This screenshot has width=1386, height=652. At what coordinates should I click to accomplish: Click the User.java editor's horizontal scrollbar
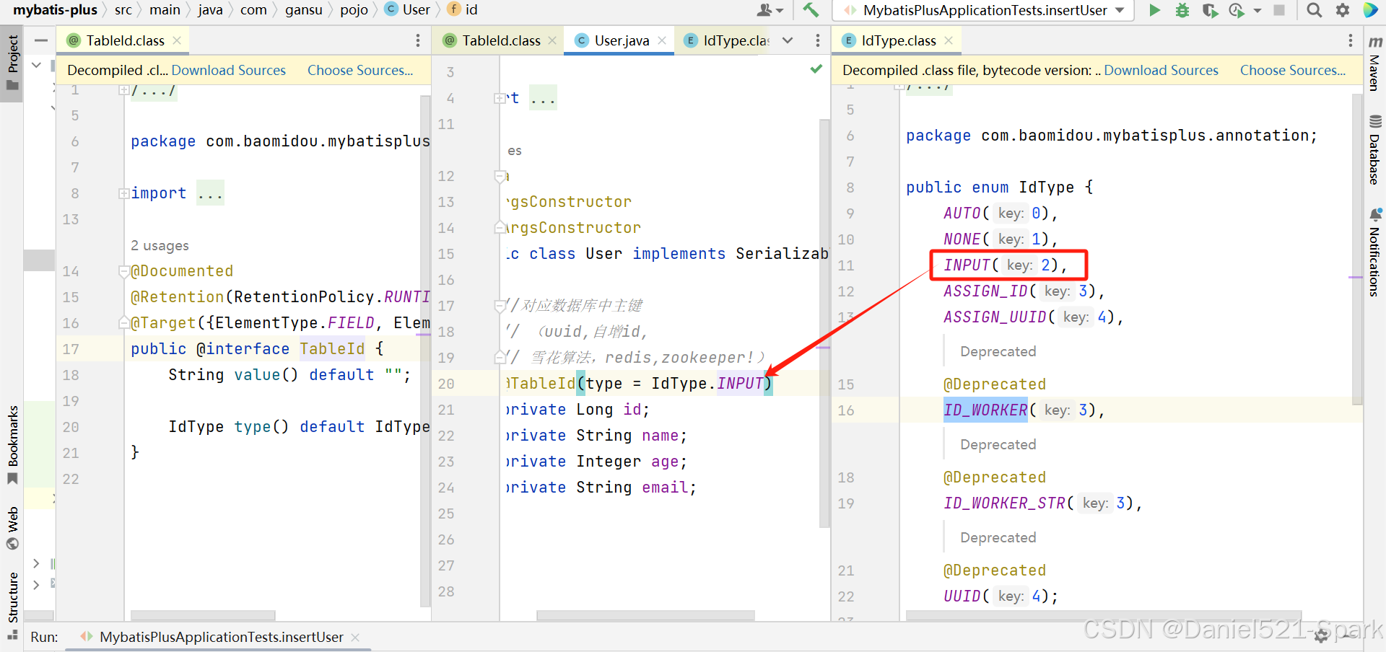click(x=645, y=615)
